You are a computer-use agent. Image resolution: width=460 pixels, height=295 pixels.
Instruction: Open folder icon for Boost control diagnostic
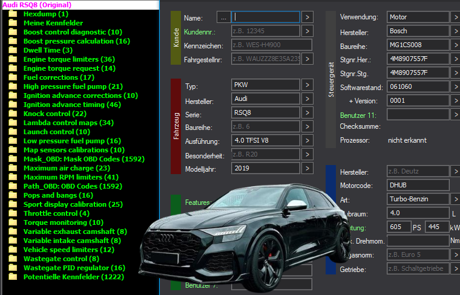pyautogui.click(x=13, y=32)
